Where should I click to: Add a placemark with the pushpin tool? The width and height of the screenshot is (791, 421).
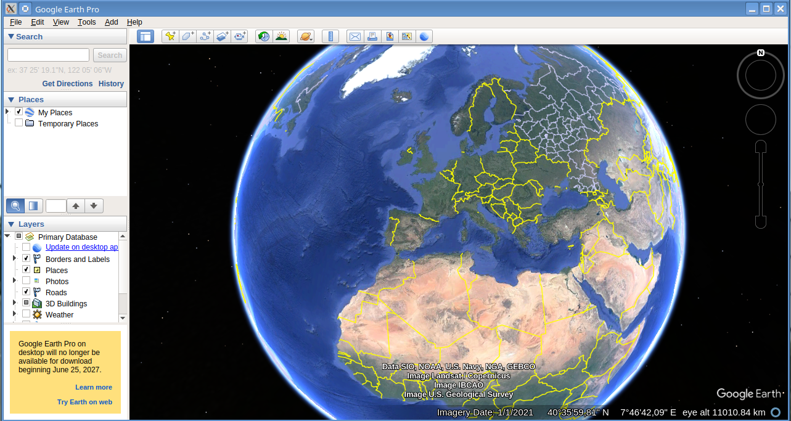click(170, 36)
